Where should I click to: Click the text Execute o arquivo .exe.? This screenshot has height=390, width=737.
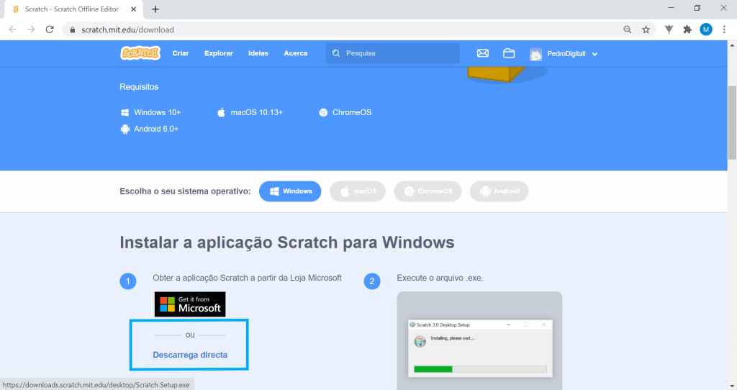[x=440, y=278]
